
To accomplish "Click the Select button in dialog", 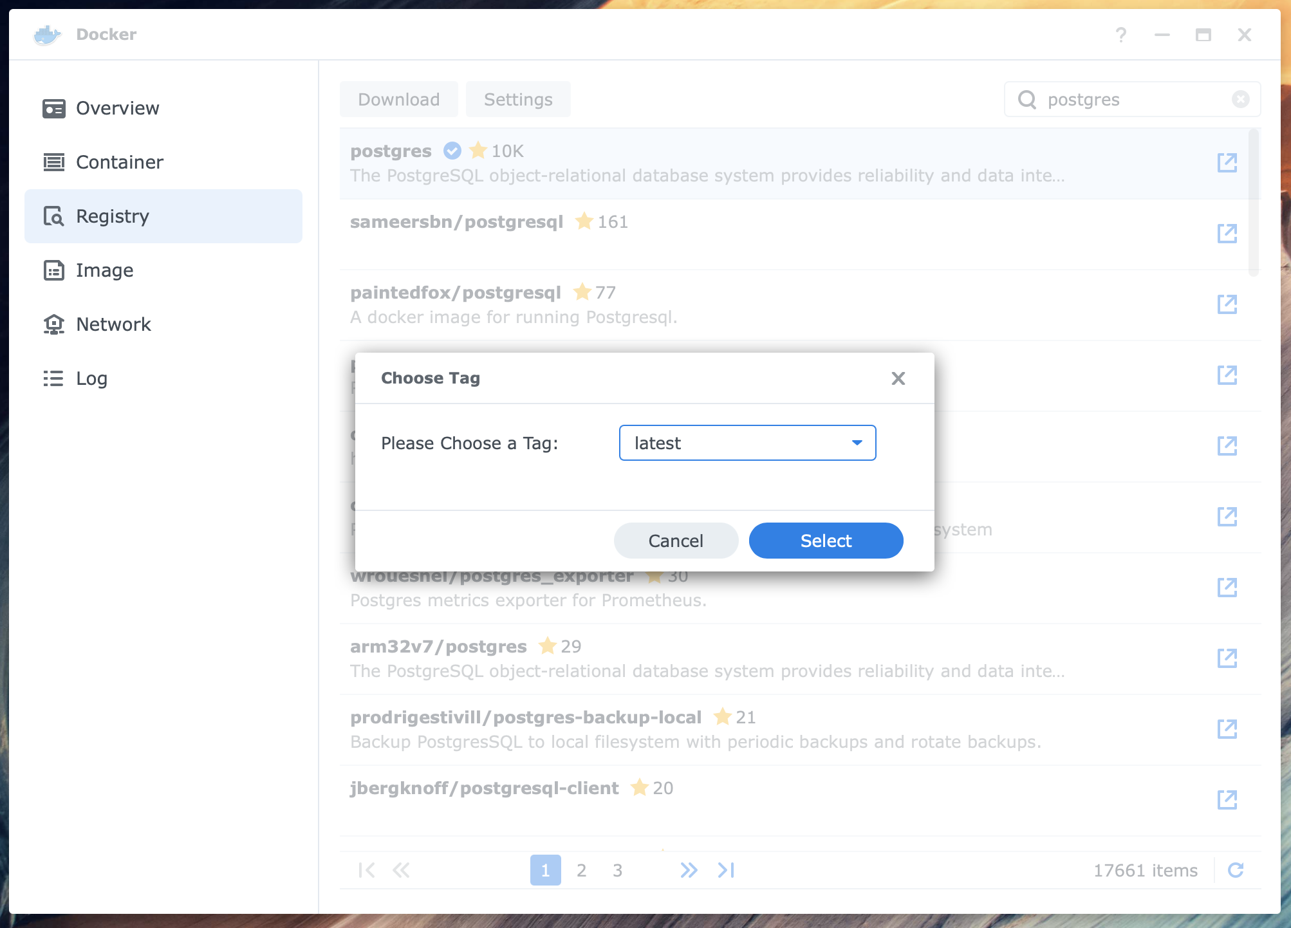I will (x=826, y=541).
